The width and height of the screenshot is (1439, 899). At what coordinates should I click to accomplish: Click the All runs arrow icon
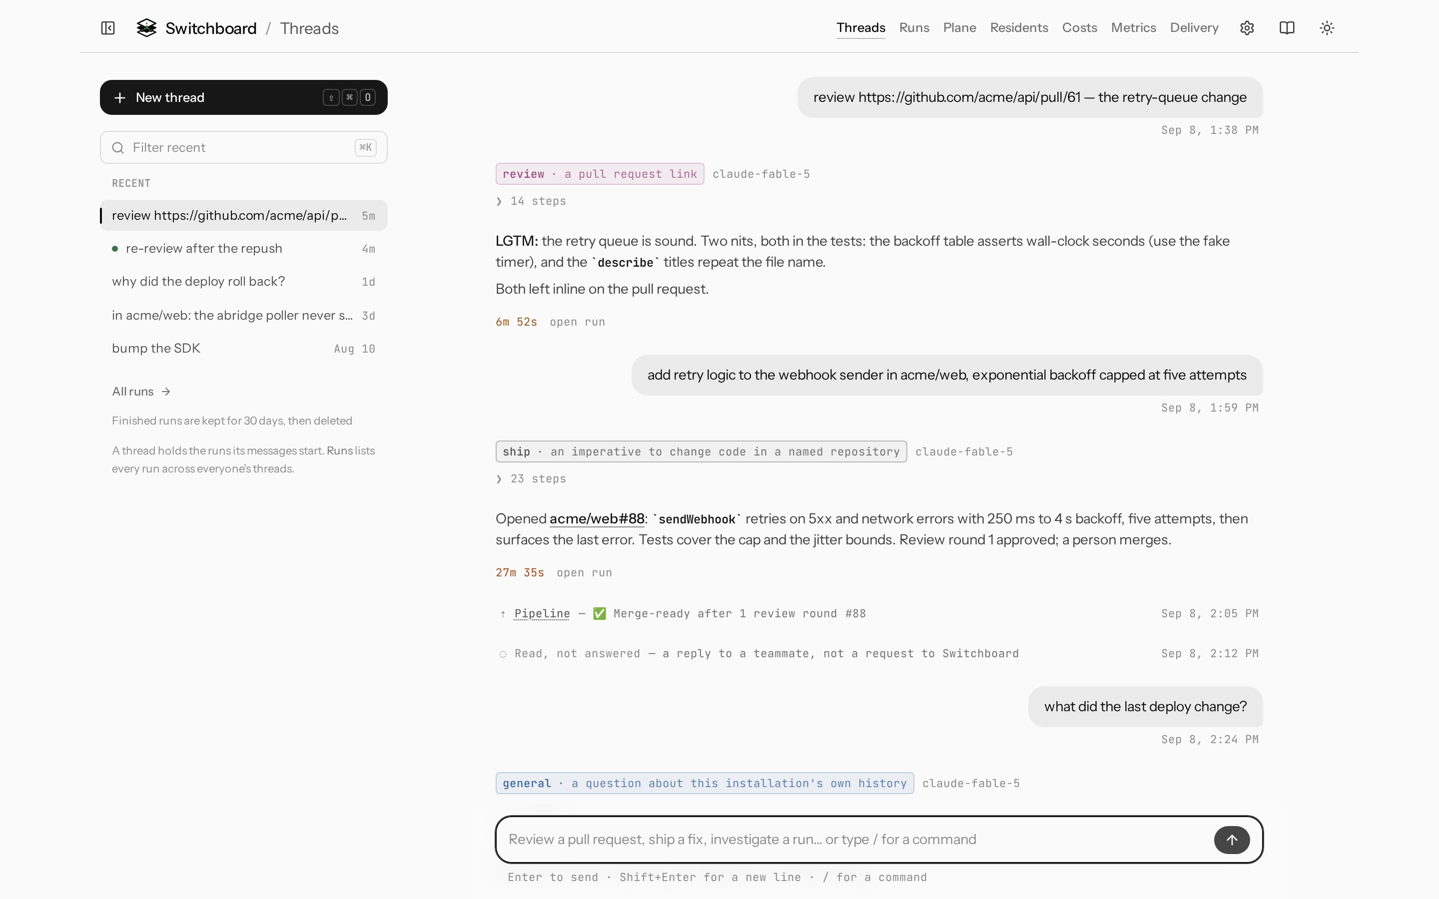pos(166,391)
